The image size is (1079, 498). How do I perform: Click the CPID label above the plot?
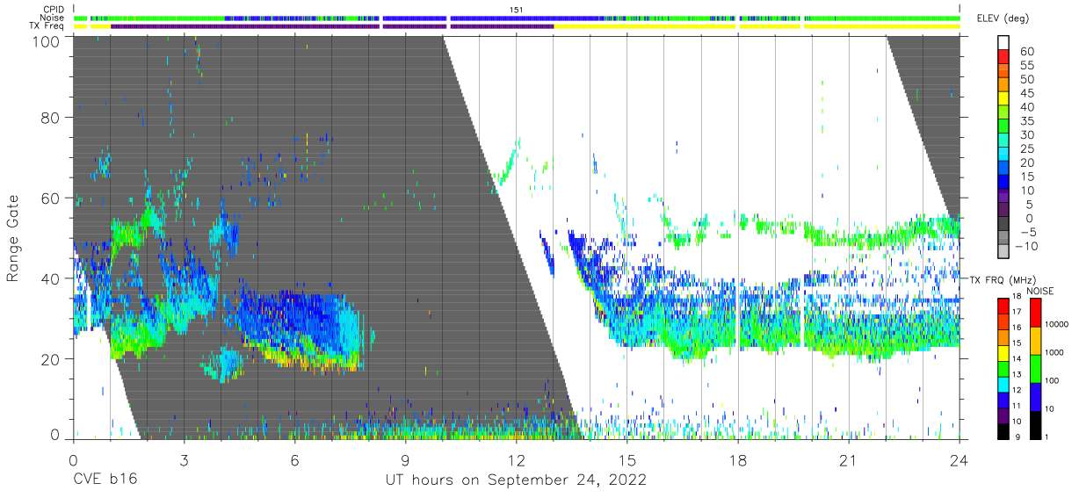click(54, 10)
